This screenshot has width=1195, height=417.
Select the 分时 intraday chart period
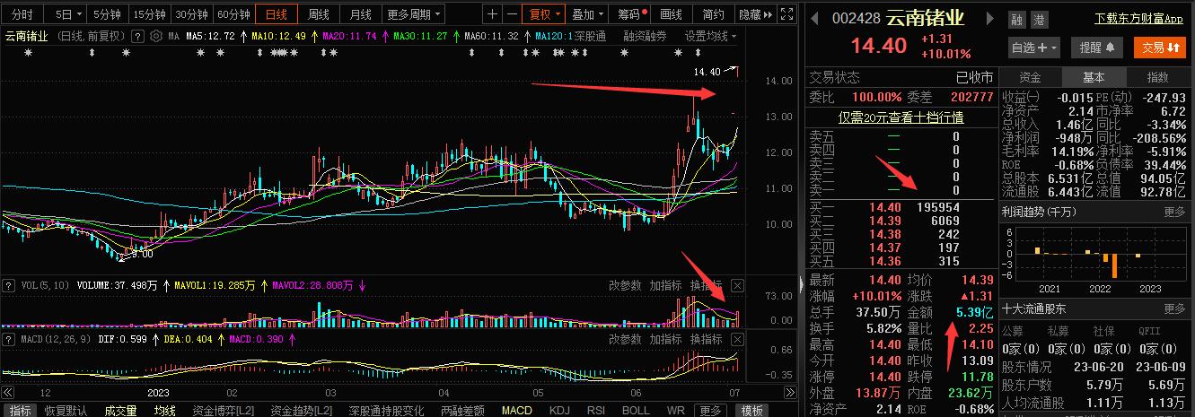[x=22, y=14]
